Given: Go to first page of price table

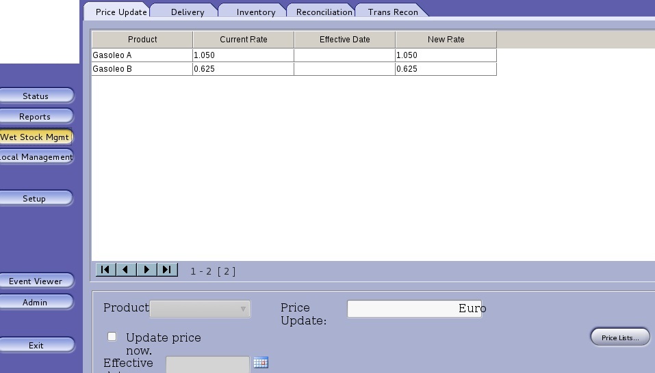Looking at the screenshot, I should click(x=105, y=270).
